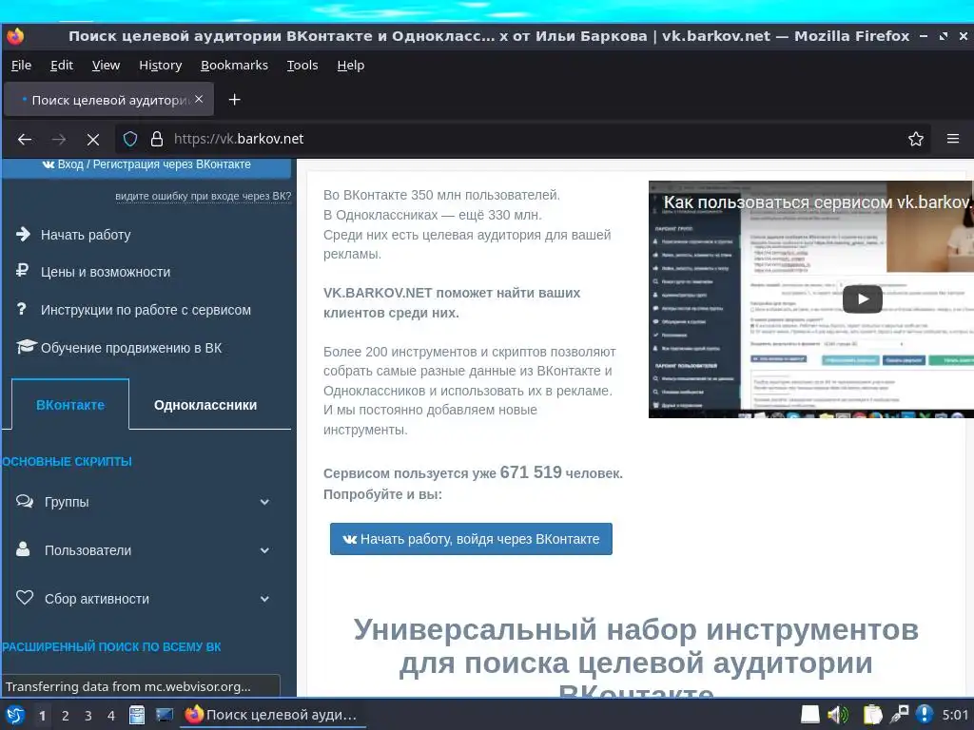Play the YouTube video about vk.barkov.net

click(x=862, y=299)
